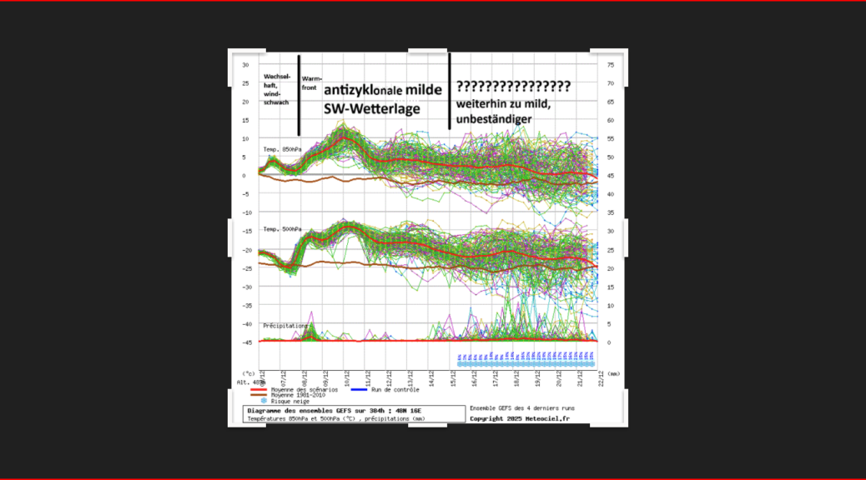Select the right-edge middle crop handle
Screen dimensions: 866x480
coord(627,237)
